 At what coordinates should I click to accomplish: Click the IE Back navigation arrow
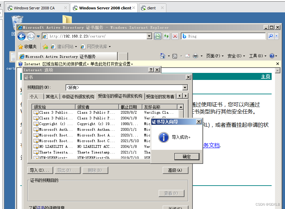[21, 36]
